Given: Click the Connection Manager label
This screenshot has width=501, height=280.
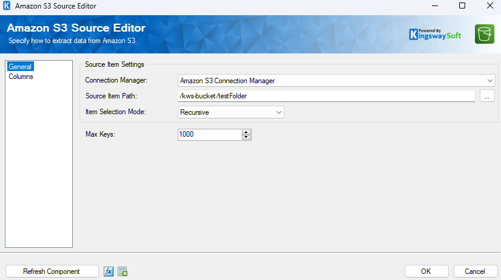Looking at the screenshot, I should coord(116,80).
